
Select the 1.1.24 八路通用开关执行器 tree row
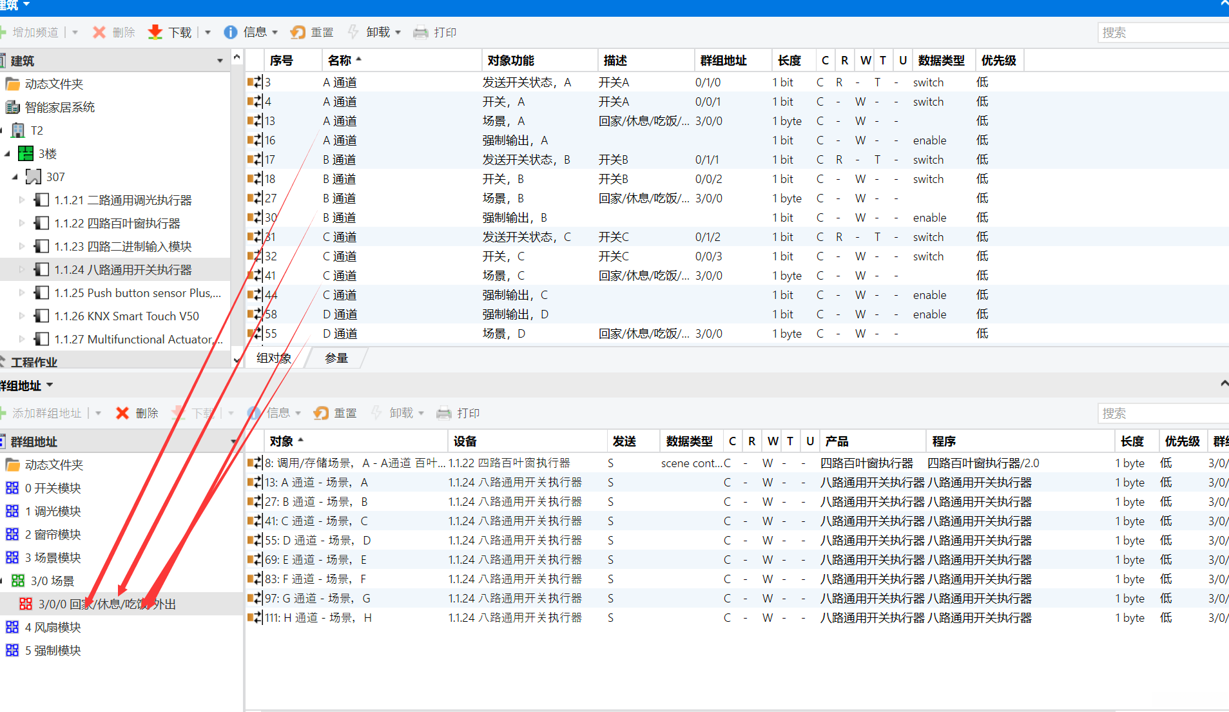click(x=115, y=270)
